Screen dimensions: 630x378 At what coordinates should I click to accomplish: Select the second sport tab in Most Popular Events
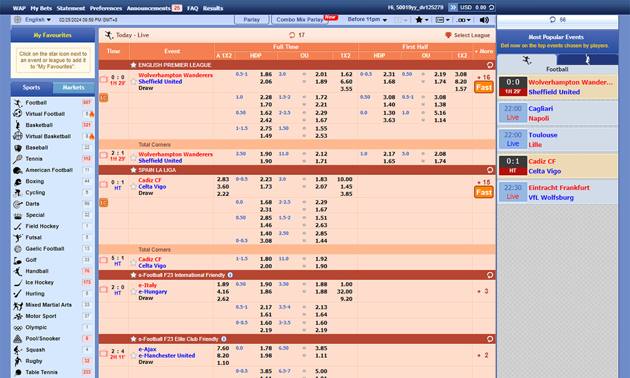coord(587,60)
